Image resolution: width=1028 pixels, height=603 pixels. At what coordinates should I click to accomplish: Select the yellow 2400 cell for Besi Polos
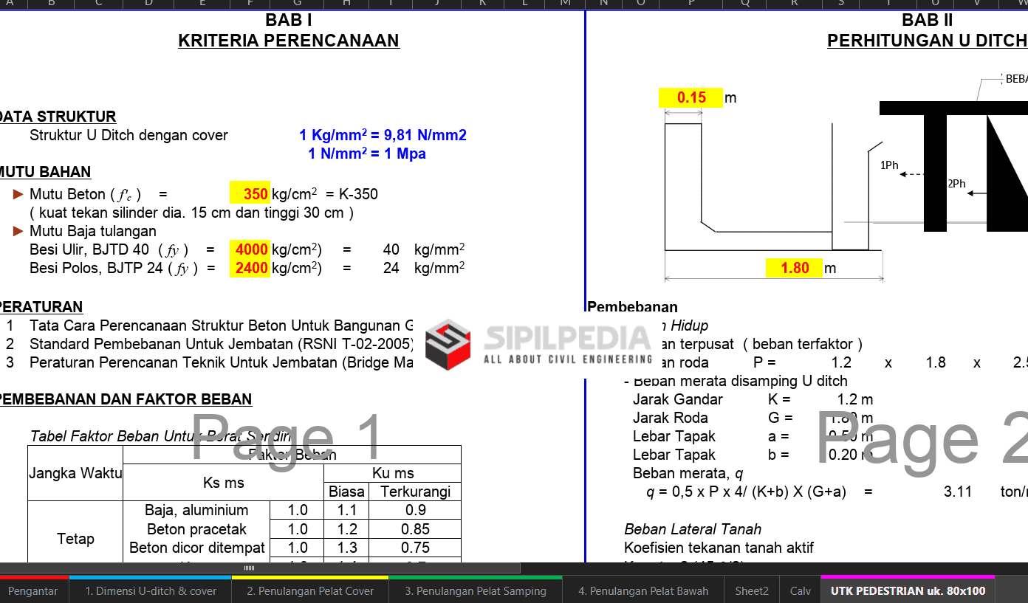(x=250, y=268)
